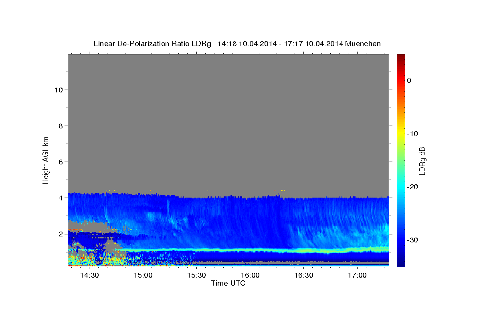Click the 16:30 time tick label

coord(304,276)
